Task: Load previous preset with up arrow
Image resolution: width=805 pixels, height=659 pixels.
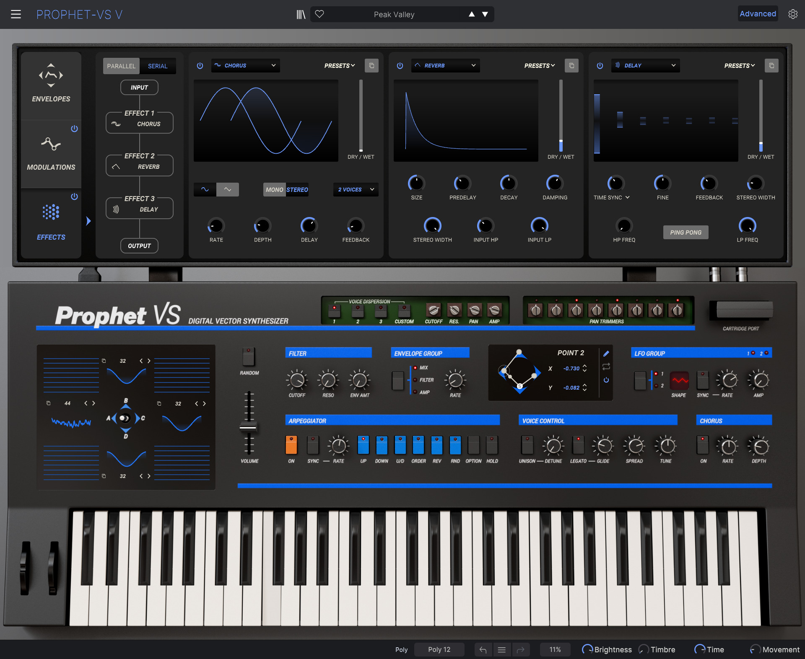Action: tap(472, 14)
